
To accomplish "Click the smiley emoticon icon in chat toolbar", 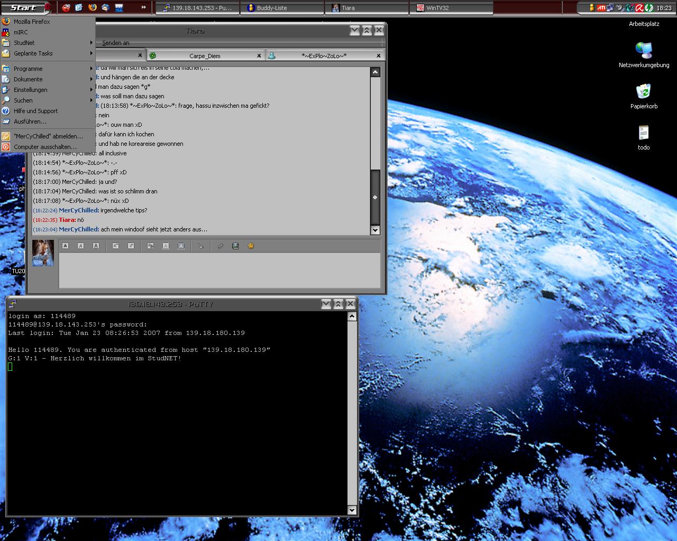I will [x=251, y=246].
